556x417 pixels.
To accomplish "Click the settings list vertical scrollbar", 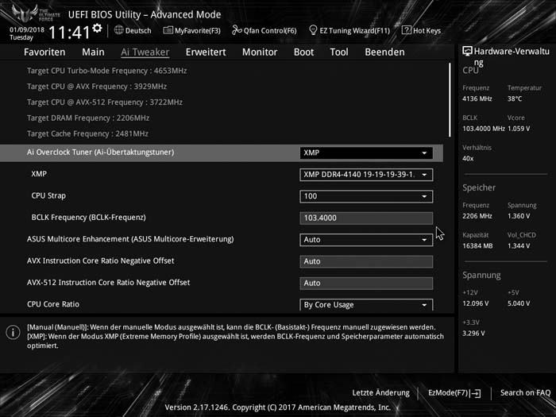I will click(x=450, y=100).
